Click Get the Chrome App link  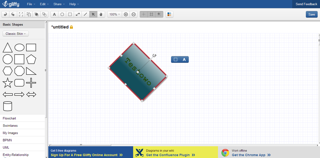(x=251, y=155)
